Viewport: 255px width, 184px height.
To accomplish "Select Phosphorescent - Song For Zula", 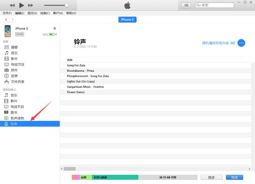I will pyautogui.click(x=156, y=76).
